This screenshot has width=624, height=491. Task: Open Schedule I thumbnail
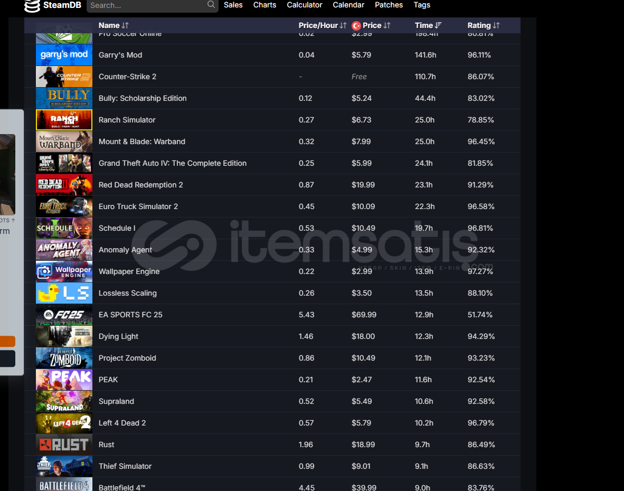point(64,228)
